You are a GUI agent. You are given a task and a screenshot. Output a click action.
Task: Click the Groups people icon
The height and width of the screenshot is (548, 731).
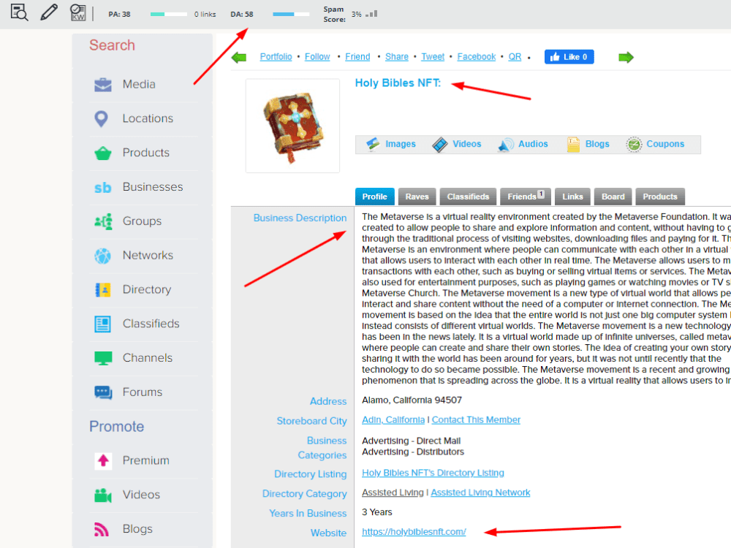tap(103, 221)
